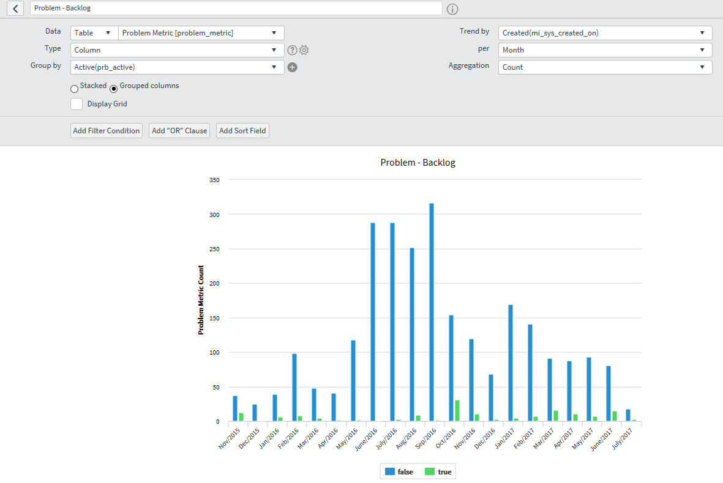Click Add "OR" Clause button
723x483 pixels.
(179, 131)
